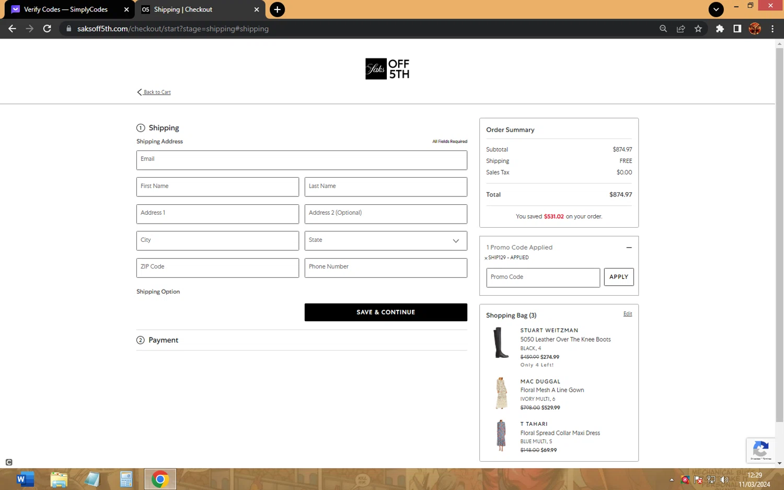Viewport: 784px width, 490px height.
Task: Share this page using the share icon
Action: click(681, 29)
